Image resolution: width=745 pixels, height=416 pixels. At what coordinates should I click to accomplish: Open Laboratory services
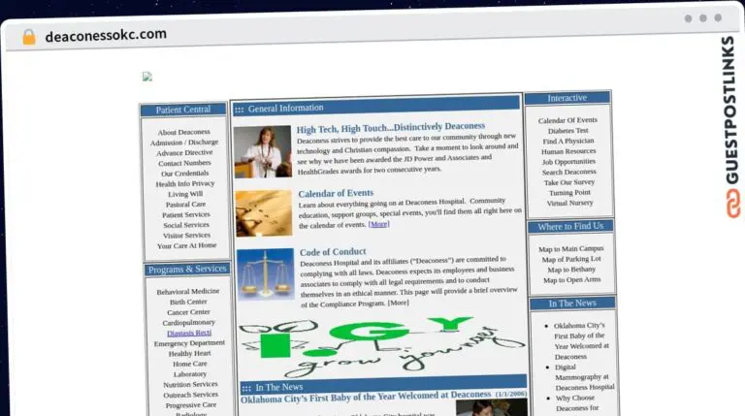pyautogui.click(x=190, y=374)
